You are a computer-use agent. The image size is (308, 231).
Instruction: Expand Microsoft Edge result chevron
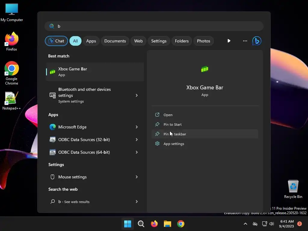pyautogui.click(x=137, y=127)
